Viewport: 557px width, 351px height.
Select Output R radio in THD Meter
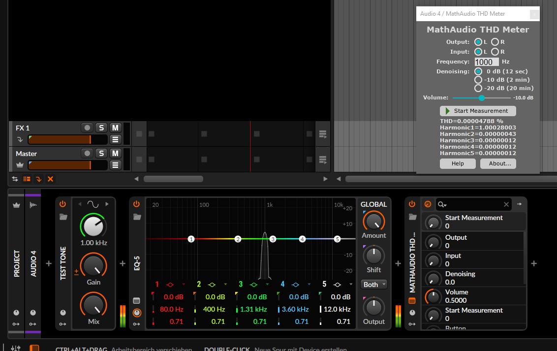coord(495,42)
